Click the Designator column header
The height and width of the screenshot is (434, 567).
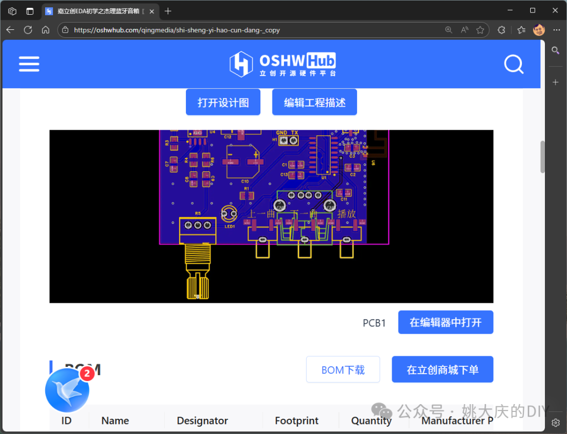pos(202,421)
